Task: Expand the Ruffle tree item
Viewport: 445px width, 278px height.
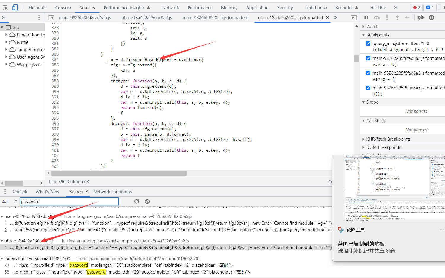Action: (x=6, y=42)
